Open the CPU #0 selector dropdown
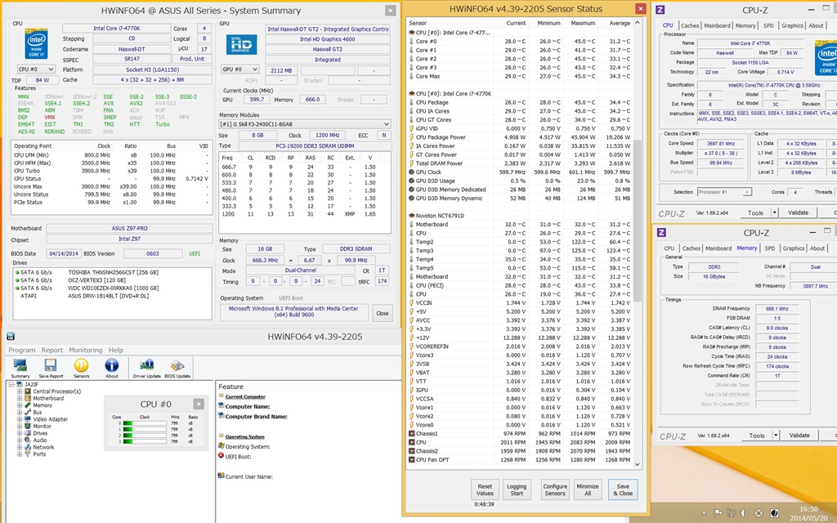Viewport: 837px width, 523px height. [37, 69]
